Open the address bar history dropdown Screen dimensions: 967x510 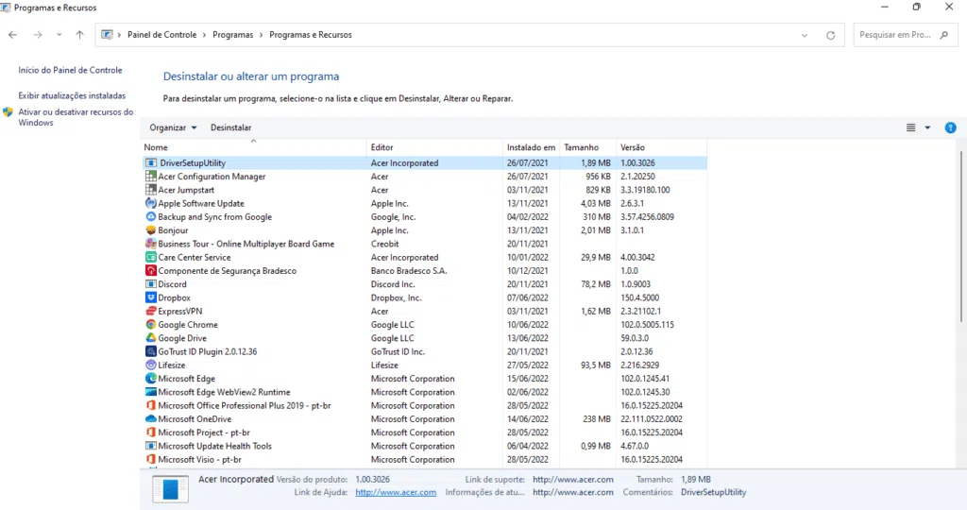click(x=805, y=35)
